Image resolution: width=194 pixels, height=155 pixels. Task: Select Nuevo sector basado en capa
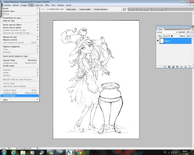[x=20, y=56]
